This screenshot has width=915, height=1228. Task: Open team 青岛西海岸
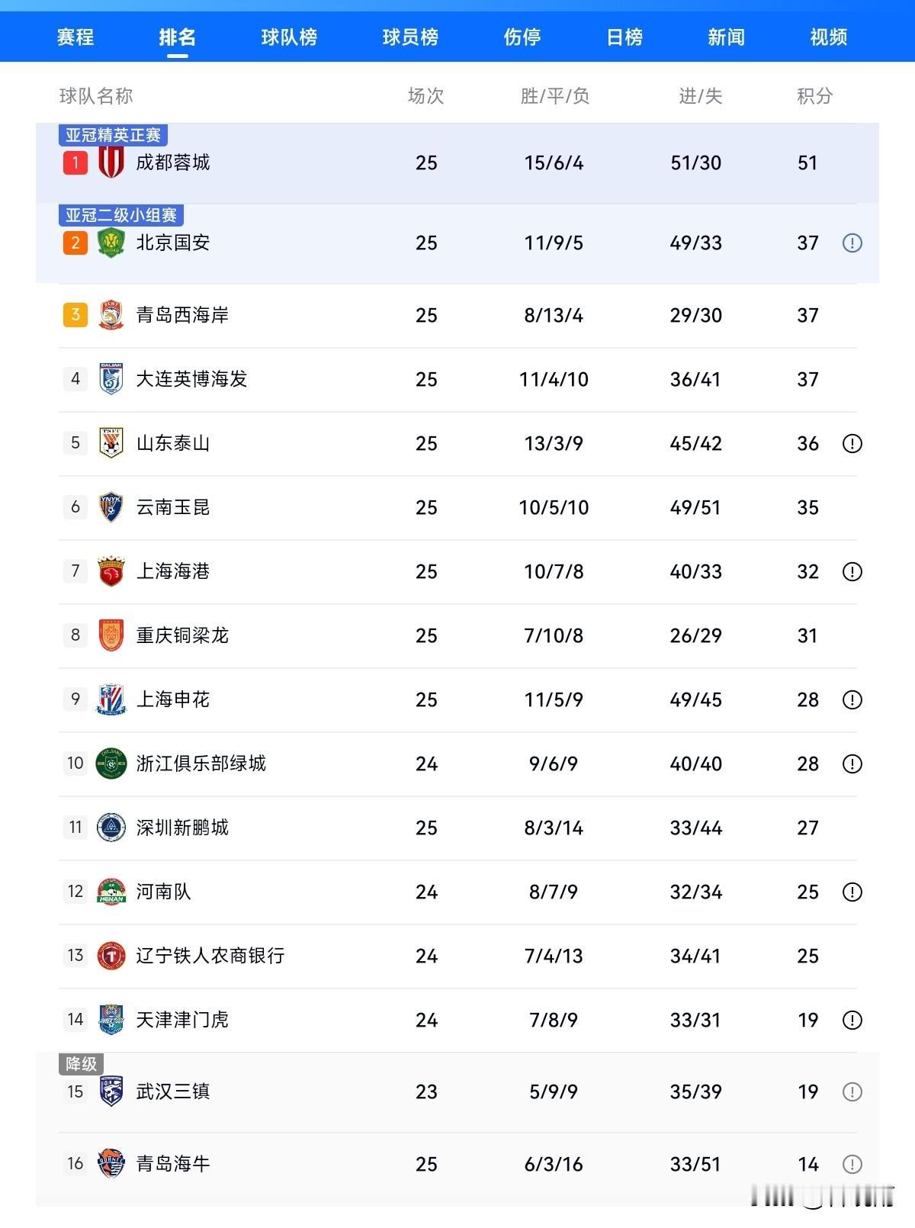(182, 315)
